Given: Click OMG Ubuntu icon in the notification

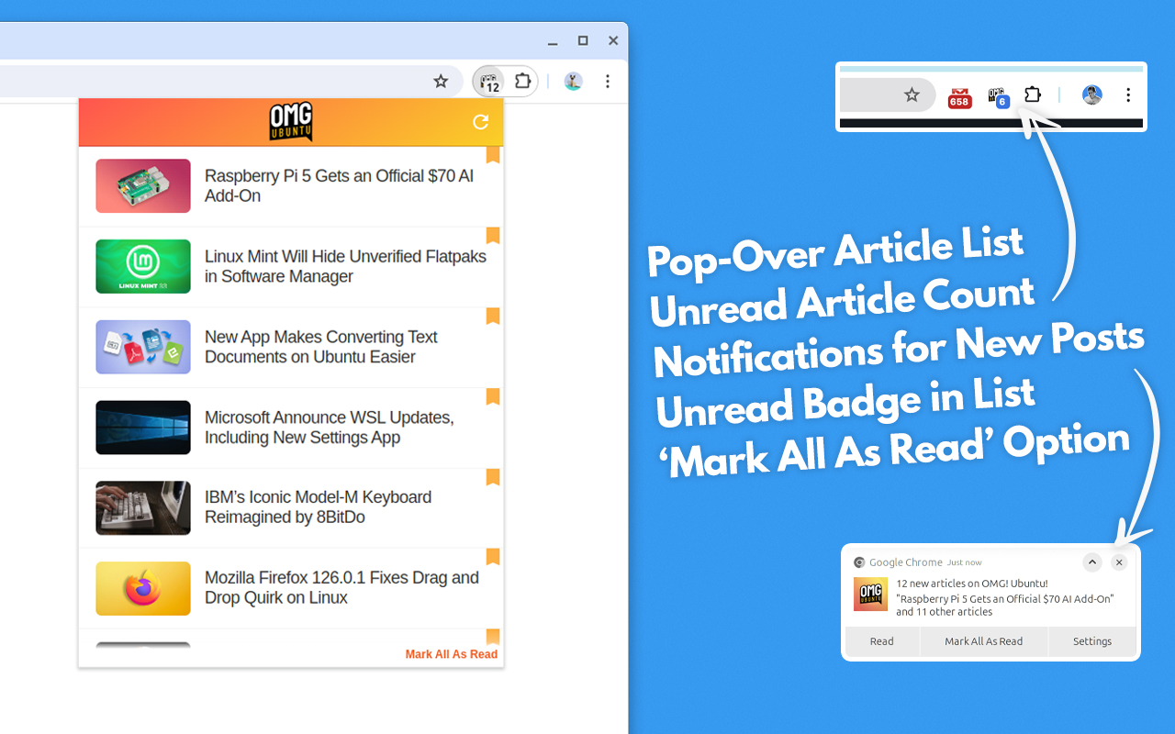Looking at the screenshot, I should coord(870,595).
